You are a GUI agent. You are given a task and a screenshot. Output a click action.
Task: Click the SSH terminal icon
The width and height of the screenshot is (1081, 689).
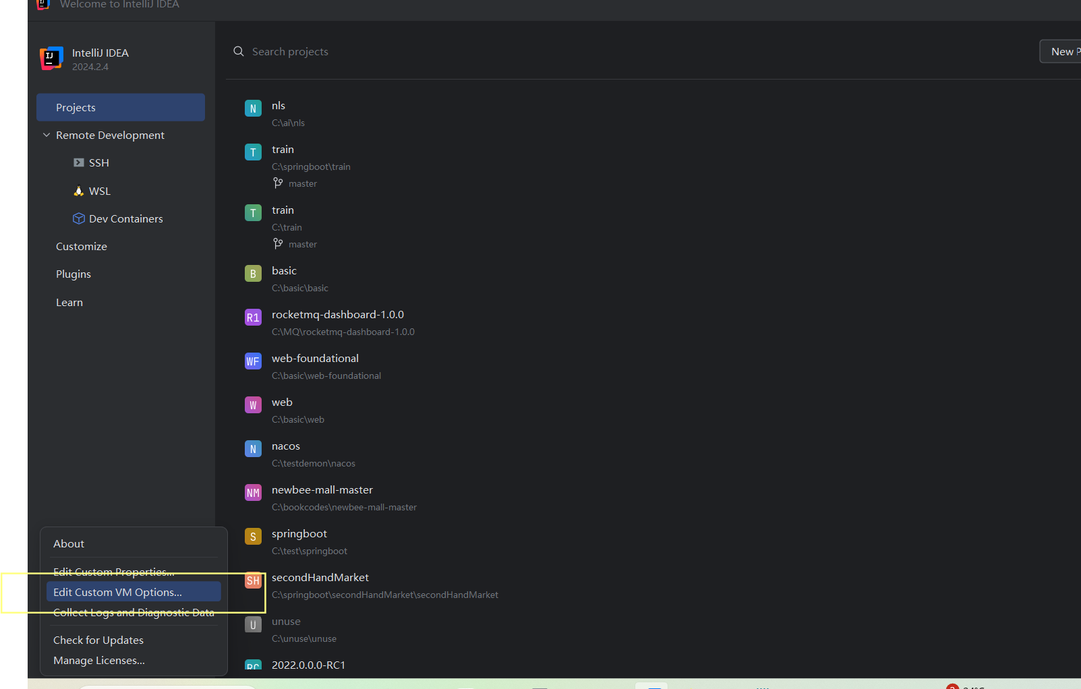79,162
